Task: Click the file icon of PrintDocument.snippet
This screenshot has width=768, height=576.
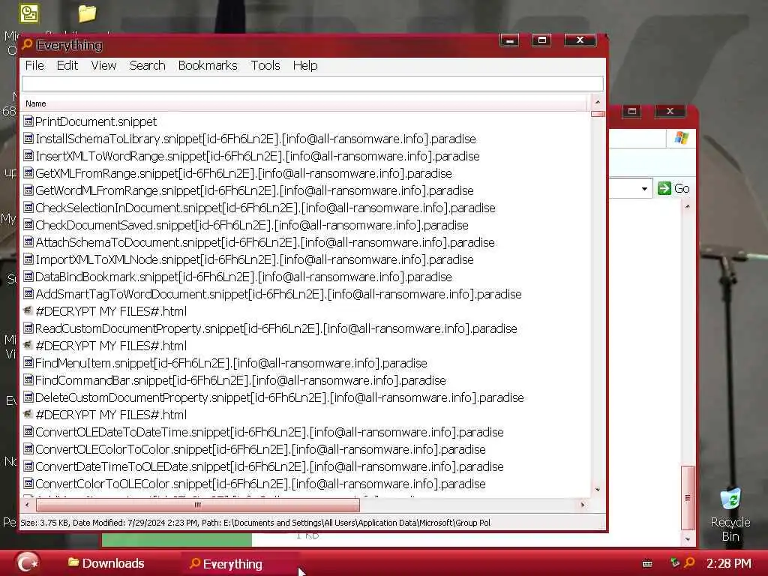Action: click(28, 121)
